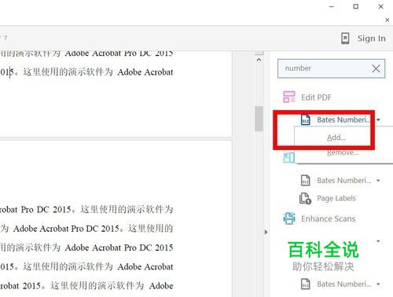The image size is (393, 297).
Task: Click the first Bates Numbering label
Action: click(x=344, y=120)
